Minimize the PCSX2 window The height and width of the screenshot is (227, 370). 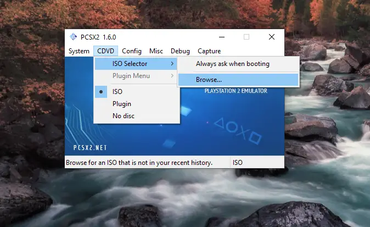[222, 37]
